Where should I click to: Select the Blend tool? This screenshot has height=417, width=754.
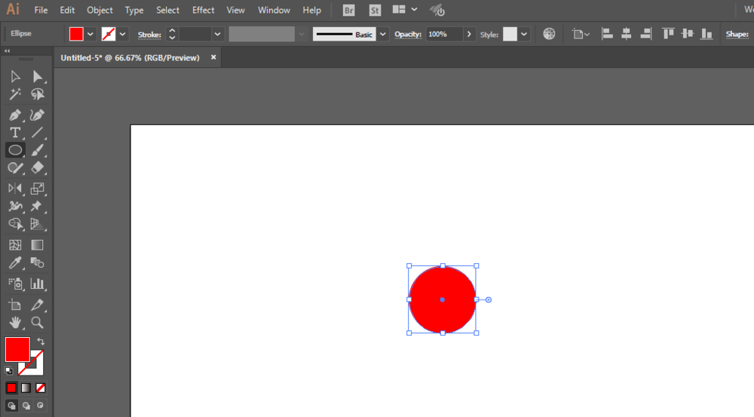(x=37, y=262)
